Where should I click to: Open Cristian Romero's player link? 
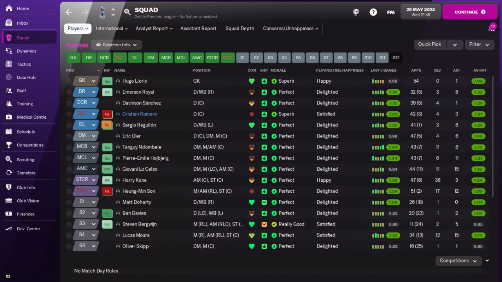pos(140,114)
